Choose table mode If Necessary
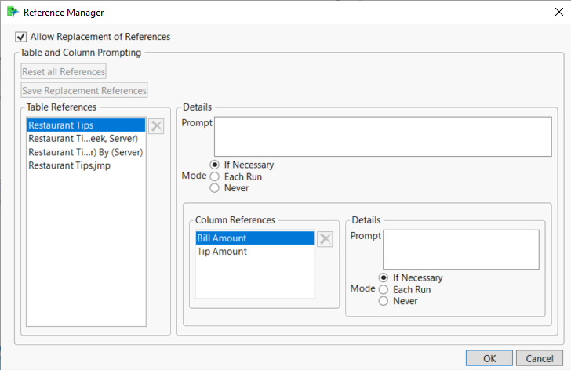The height and width of the screenshot is (370, 571). [215, 165]
